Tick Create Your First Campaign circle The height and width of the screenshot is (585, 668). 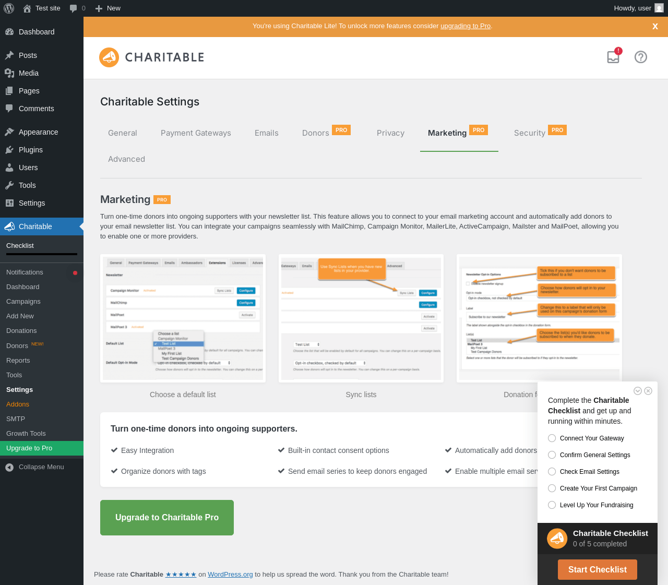pyautogui.click(x=552, y=488)
